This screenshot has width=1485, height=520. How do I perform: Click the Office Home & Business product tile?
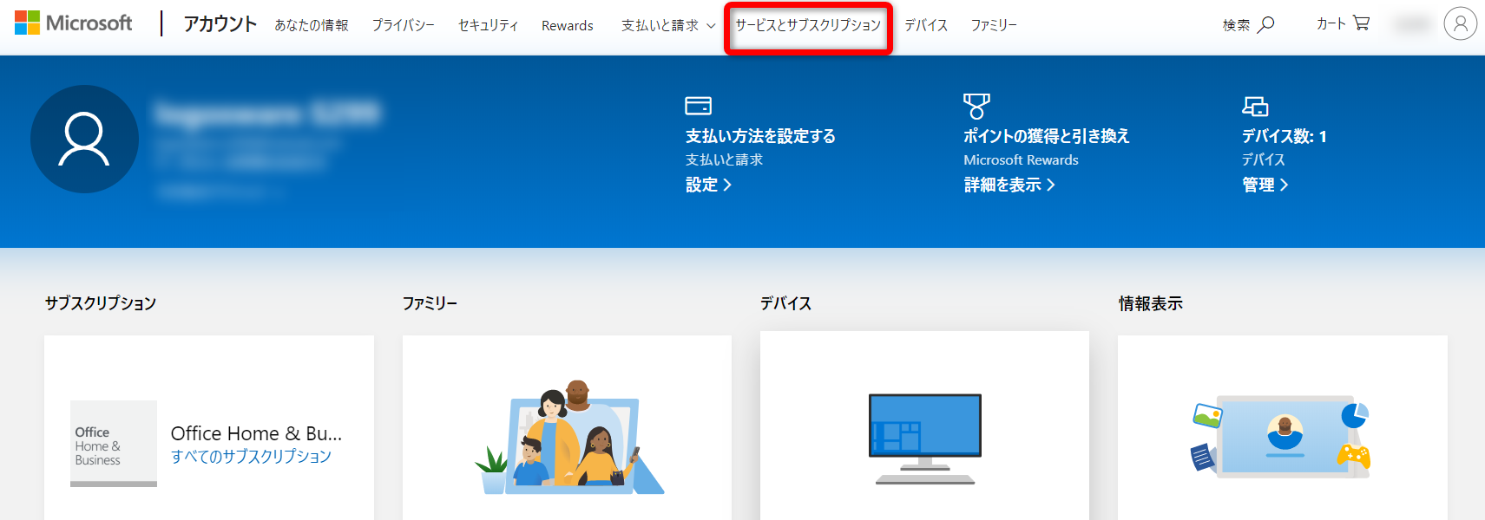click(x=114, y=444)
